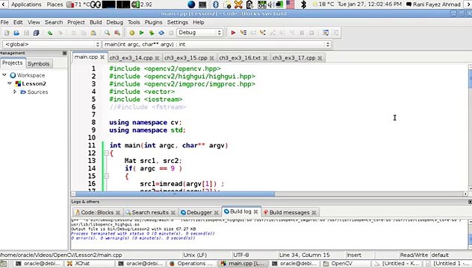Open the Plugins menu

click(x=154, y=22)
